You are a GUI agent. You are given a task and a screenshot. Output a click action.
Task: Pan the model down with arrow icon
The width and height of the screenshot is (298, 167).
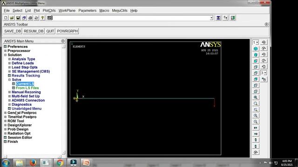coord(256,146)
